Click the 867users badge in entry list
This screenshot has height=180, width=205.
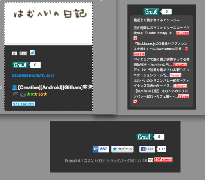click(x=182, y=33)
